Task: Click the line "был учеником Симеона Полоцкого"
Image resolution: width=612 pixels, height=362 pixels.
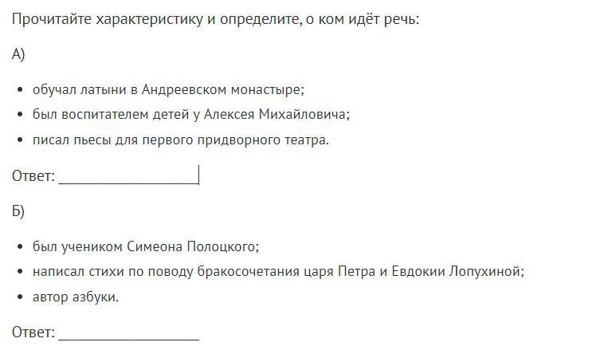Action: tap(146, 246)
